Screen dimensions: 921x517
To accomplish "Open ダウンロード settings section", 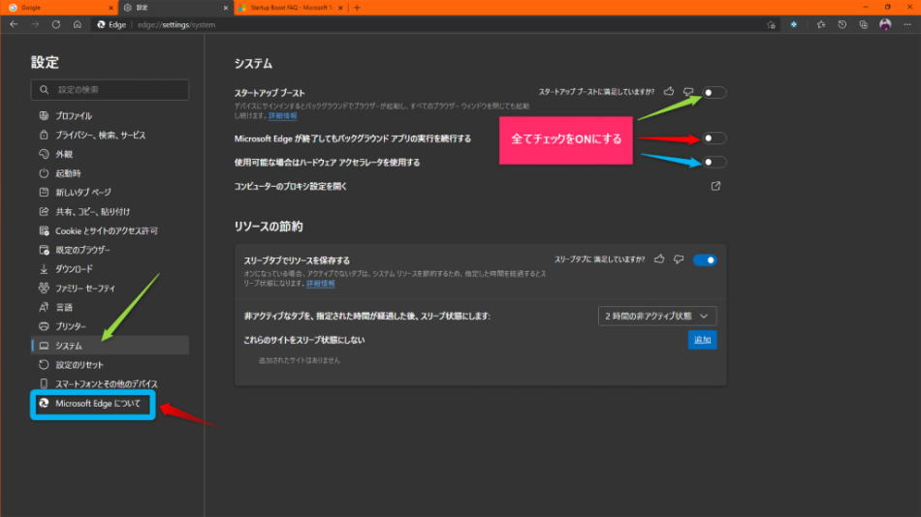I will pos(110,269).
